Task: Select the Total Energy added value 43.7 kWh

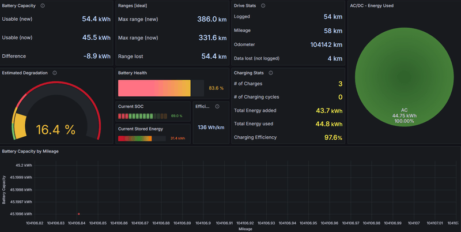Action: [x=329, y=111]
